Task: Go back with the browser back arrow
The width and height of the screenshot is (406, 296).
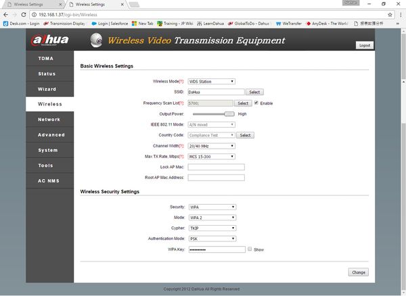Action: (x=5, y=15)
